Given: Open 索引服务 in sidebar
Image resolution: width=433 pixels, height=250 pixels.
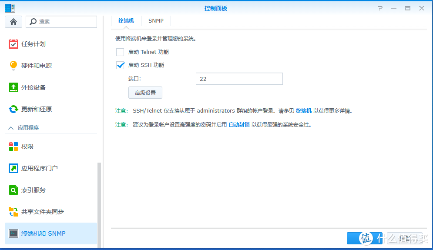Looking at the screenshot, I should tap(51, 190).
